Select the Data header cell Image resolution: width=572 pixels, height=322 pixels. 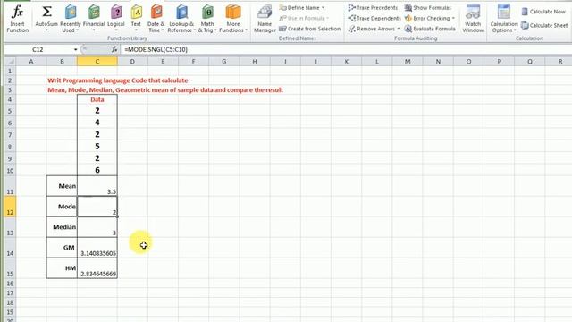(x=97, y=99)
